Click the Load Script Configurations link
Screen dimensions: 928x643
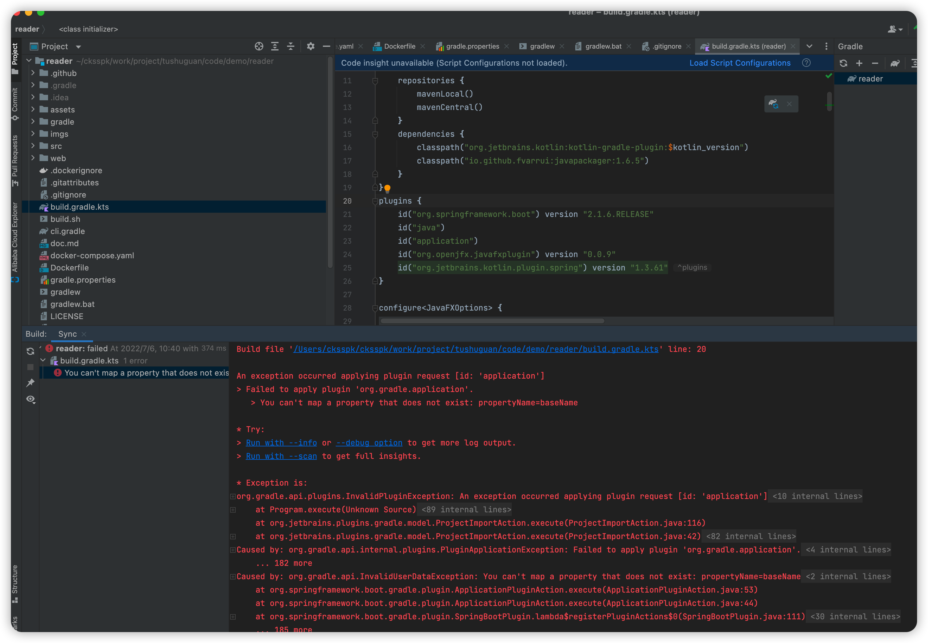(740, 63)
